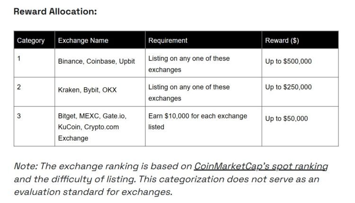
Task: Select the Reward ($) column header
Action: [282, 41]
